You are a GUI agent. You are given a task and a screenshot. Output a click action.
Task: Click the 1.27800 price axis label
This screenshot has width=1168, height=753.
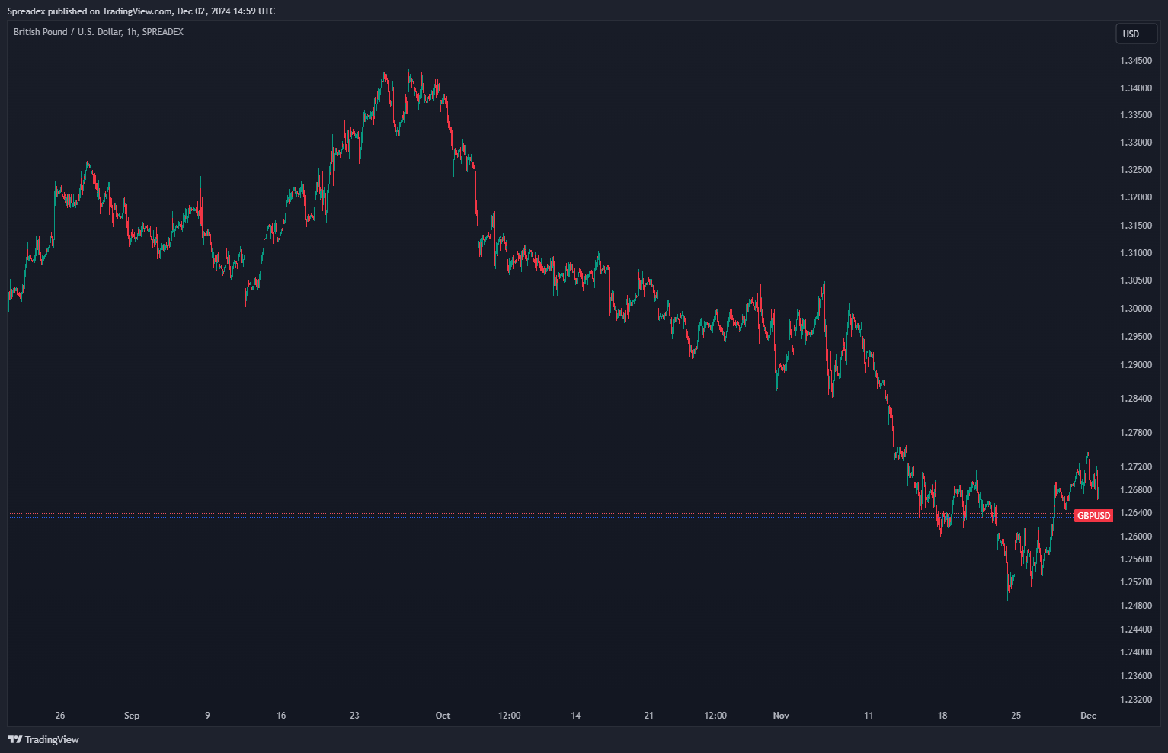point(1135,433)
